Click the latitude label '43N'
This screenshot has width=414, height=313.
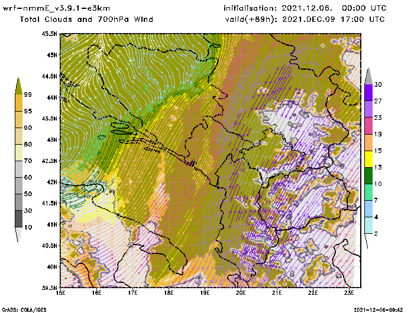(x=52, y=140)
